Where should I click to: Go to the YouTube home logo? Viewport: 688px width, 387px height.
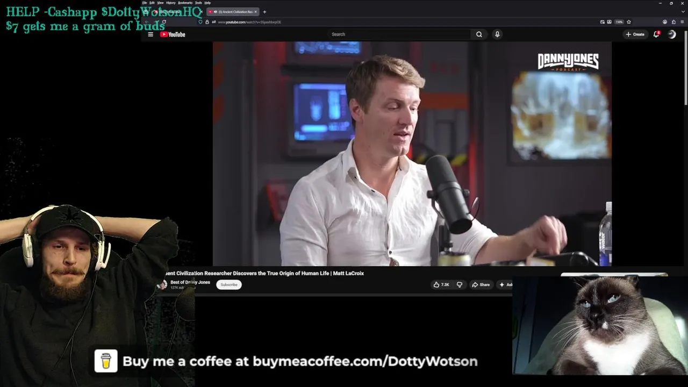click(173, 34)
